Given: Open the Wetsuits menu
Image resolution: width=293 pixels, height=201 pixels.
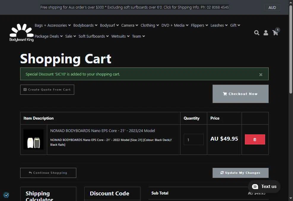Looking at the screenshot, I should tap(120, 36).
